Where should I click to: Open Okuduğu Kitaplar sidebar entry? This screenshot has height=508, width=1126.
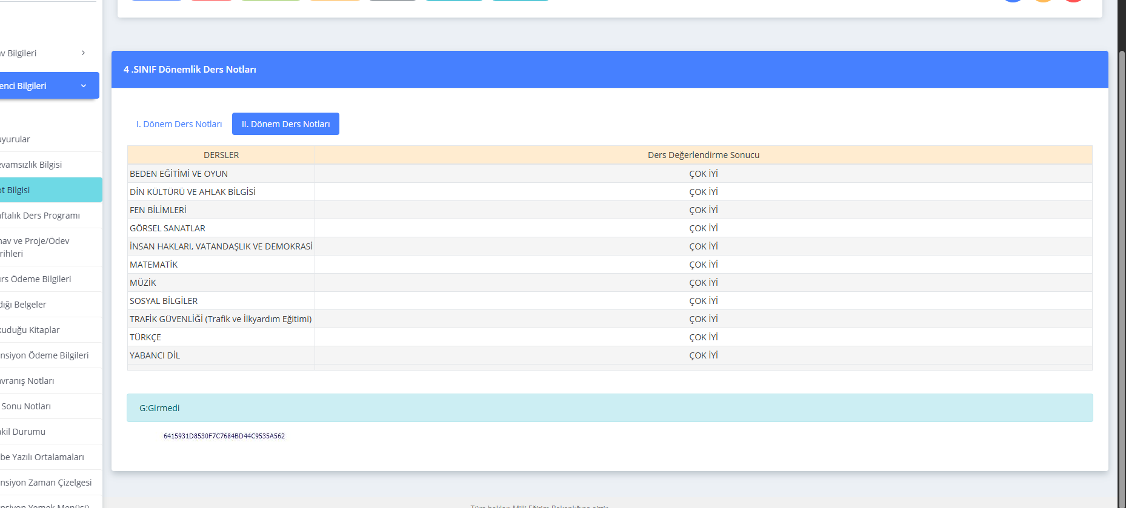pos(30,330)
